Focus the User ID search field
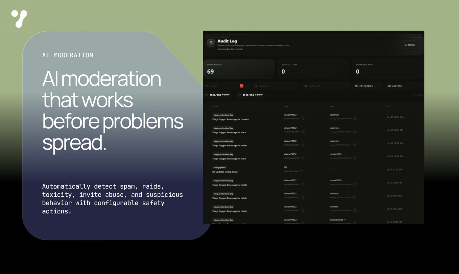This screenshot has height=274, width=459. click(x=227, y=86)
